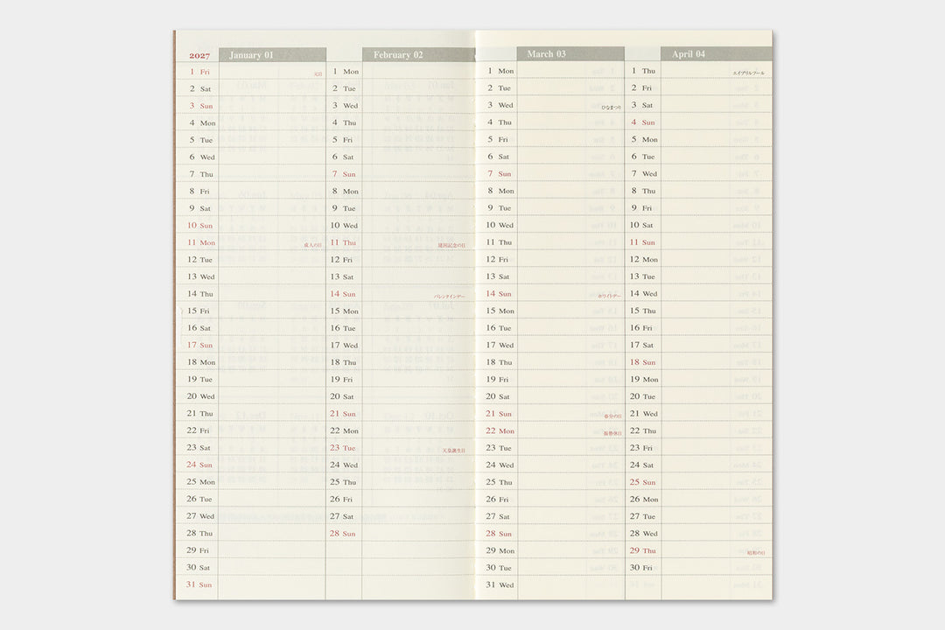Select the February 02 month header

pyautogui.click(x=418, y=55)
